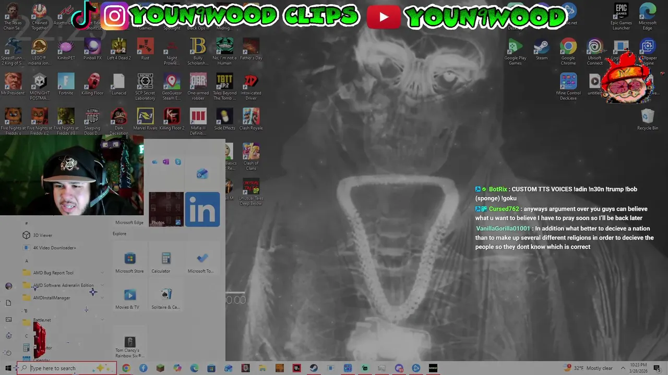668x375 pixels.
Task: Open Documents from Start sidebar
Action: click(8, 303)
